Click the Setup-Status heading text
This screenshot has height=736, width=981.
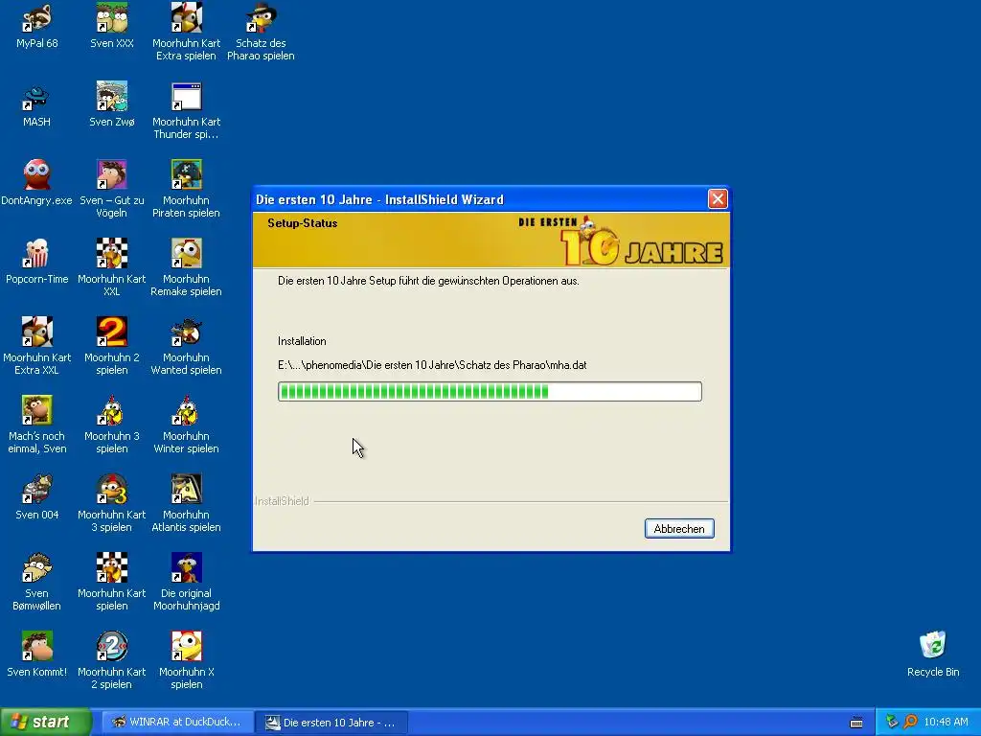[302, 223]
